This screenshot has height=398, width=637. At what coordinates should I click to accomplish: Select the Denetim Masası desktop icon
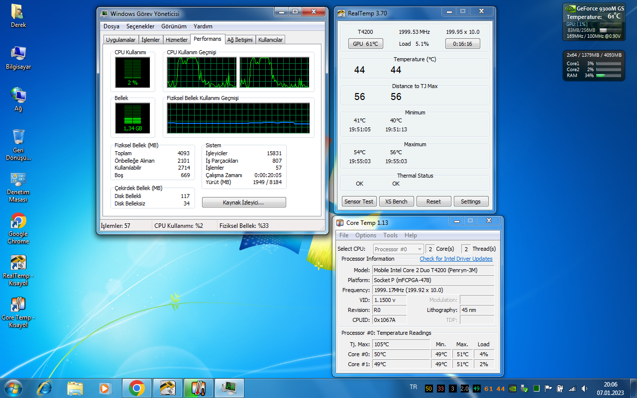coord(18,187)
